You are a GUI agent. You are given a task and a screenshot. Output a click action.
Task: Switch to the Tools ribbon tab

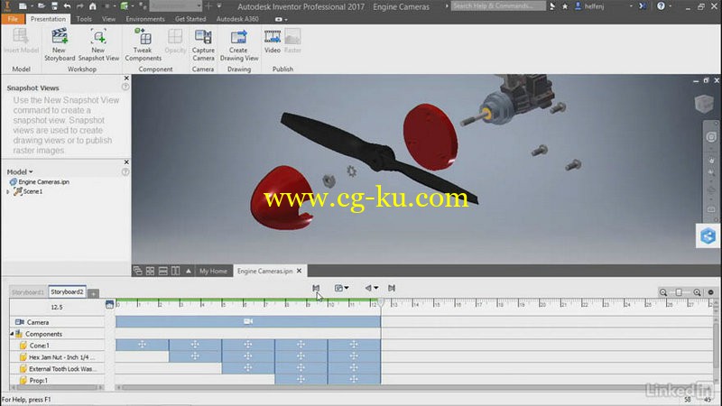(x=84, y=19)
